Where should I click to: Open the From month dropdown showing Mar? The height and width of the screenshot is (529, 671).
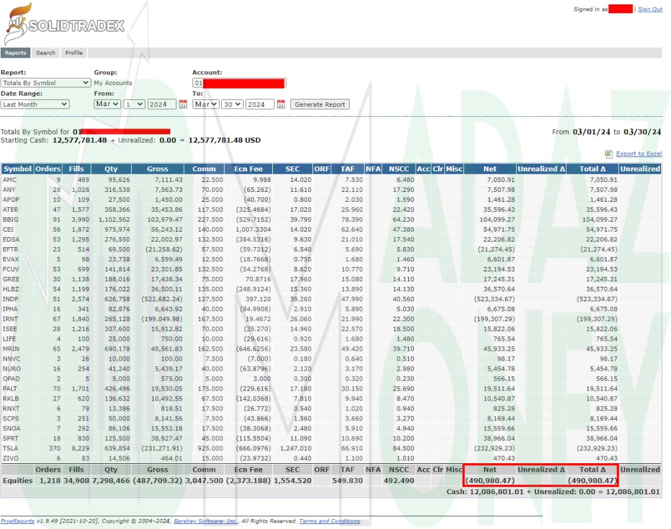107,104
